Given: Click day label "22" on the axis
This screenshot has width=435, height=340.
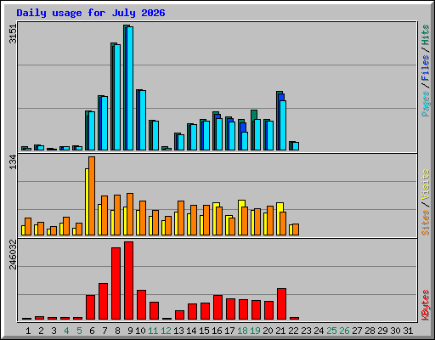Looking at the screenshot, I should [x=293, y=331].
